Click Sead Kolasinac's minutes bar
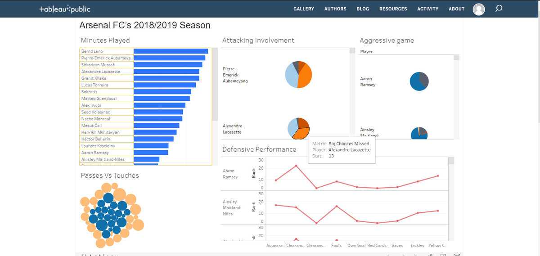The image size is (540, 256). pyautogui.click(x=158, y=112)
